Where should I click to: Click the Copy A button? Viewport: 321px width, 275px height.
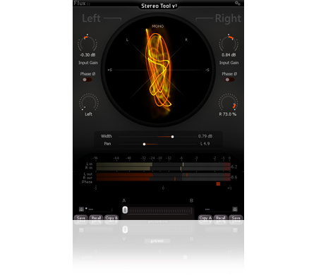(x=205, y=218)
